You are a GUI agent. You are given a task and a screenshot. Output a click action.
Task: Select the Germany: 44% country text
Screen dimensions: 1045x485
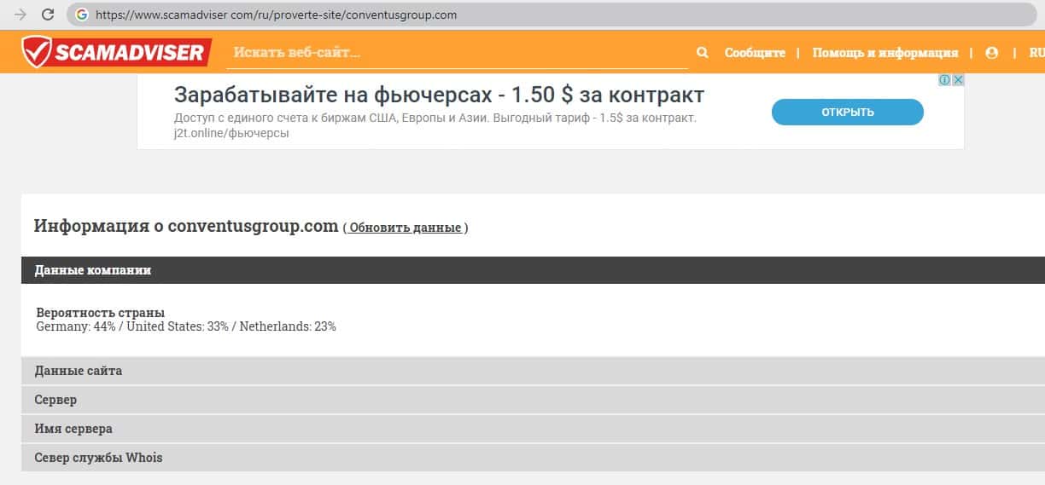click(77, 326)
